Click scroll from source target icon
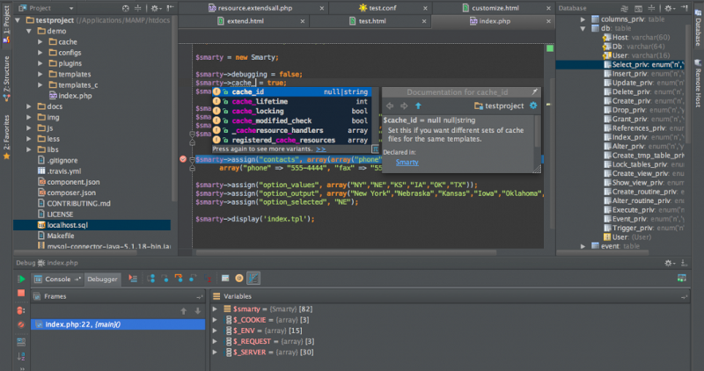This screenshot has width=704, height=371. click(x=126, y=8)
